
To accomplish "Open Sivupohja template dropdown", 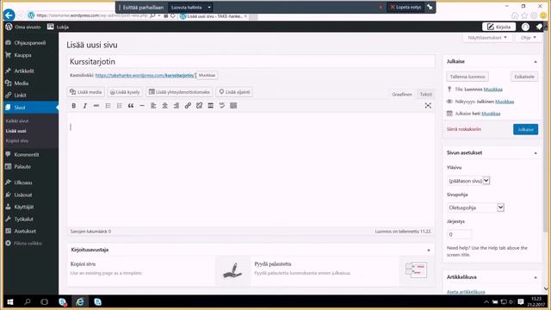I will coord(476,208).
